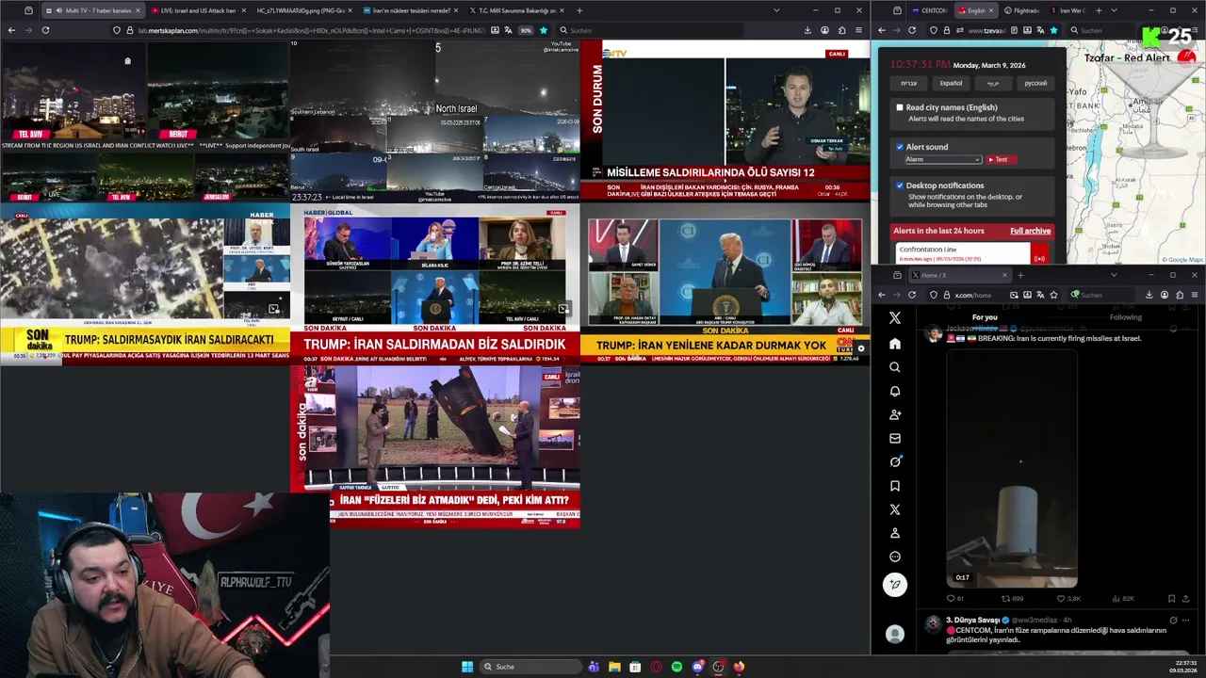
Task: Switch Tzofar language to Español
Action: (951, 83)
